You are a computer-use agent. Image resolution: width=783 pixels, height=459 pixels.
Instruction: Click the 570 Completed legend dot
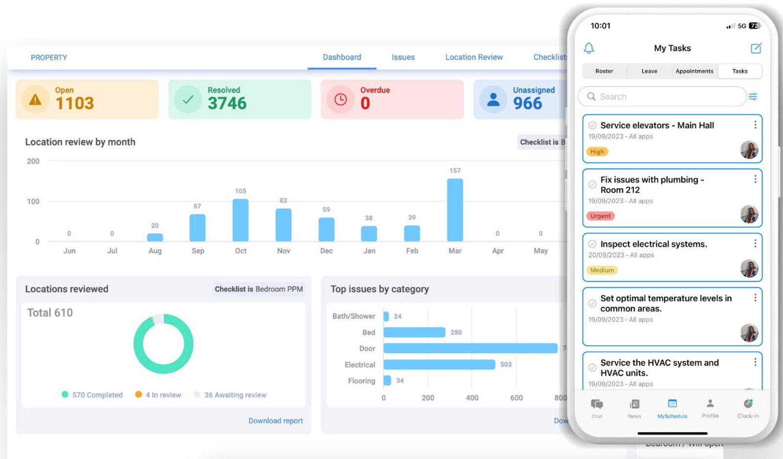pyautogui.click(x=65, y=394)
